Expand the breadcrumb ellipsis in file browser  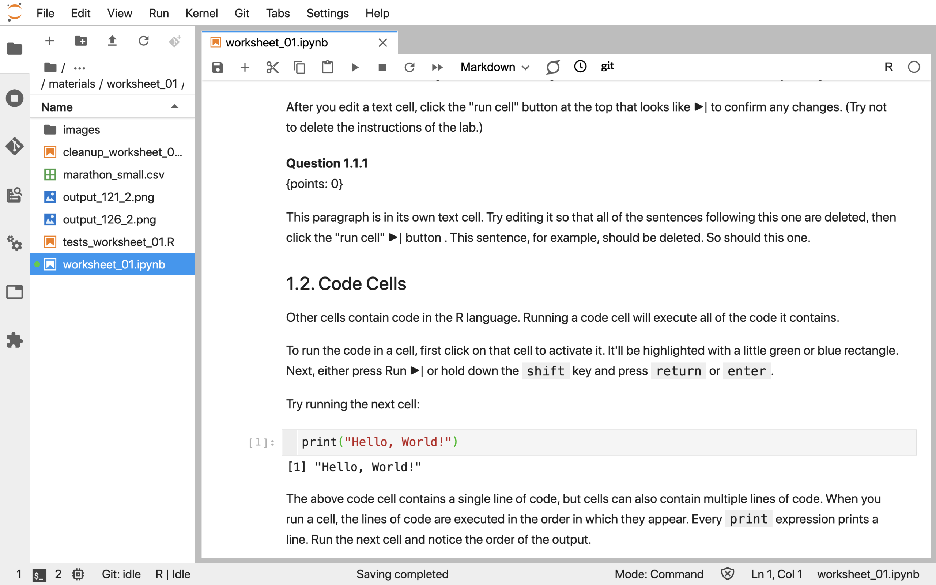coord(80,68)
